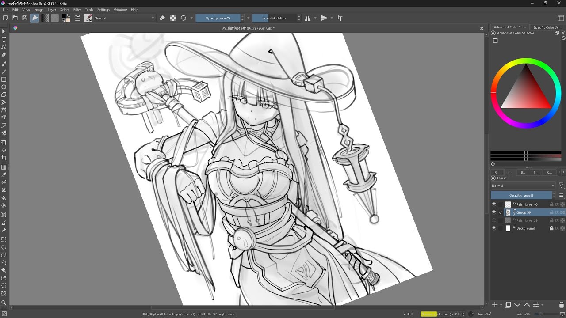Select the Contiguous Selection magic wand tool
The width and height of the screenshot is (566, 318).
pyautogui.click(x=4, y=270)
